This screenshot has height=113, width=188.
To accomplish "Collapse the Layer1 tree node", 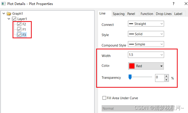I will click(9, 19).
